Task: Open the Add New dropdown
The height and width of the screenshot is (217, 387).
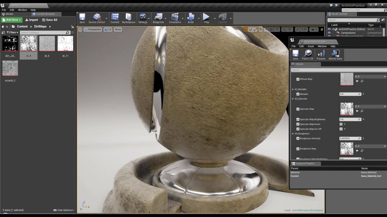Action: click(12, 20)
